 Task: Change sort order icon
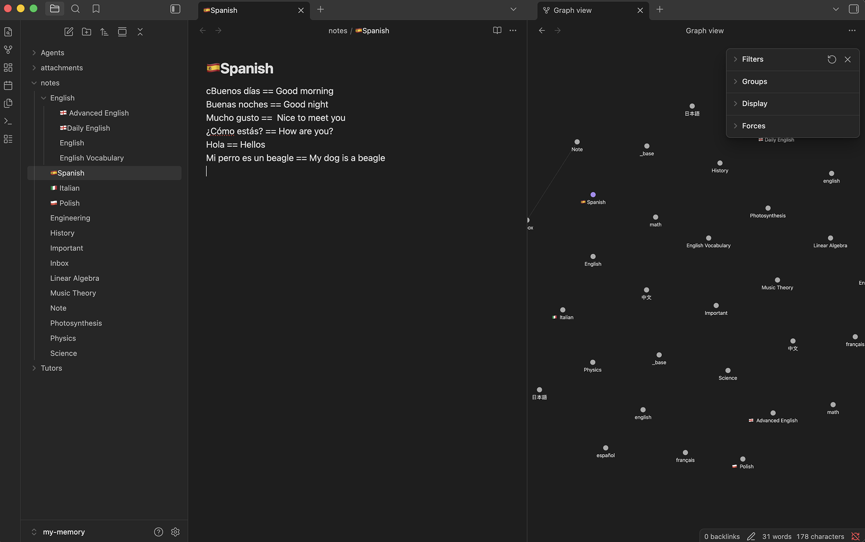104,32
